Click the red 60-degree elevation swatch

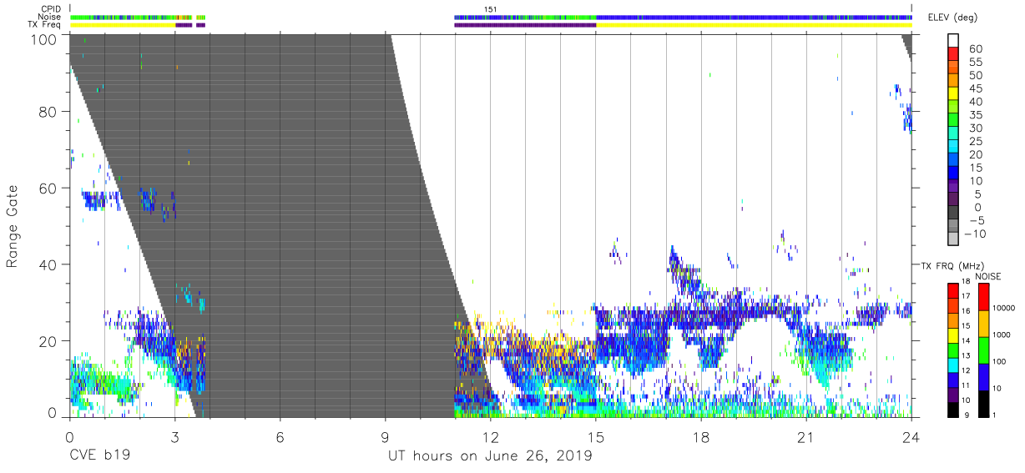pyautogui.click(x=955, y=54)
